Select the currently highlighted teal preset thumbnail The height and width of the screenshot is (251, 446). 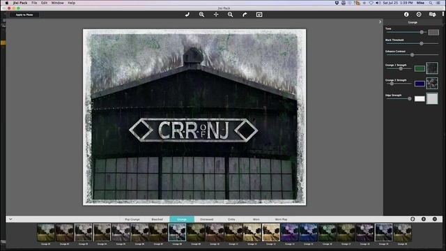[x=177, y=232]
